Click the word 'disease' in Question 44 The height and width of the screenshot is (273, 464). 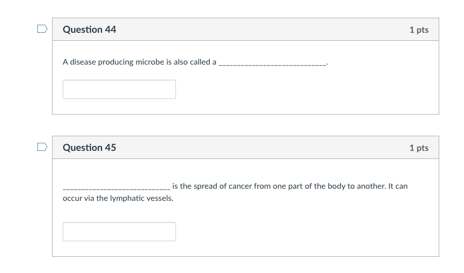click(83, 62)
